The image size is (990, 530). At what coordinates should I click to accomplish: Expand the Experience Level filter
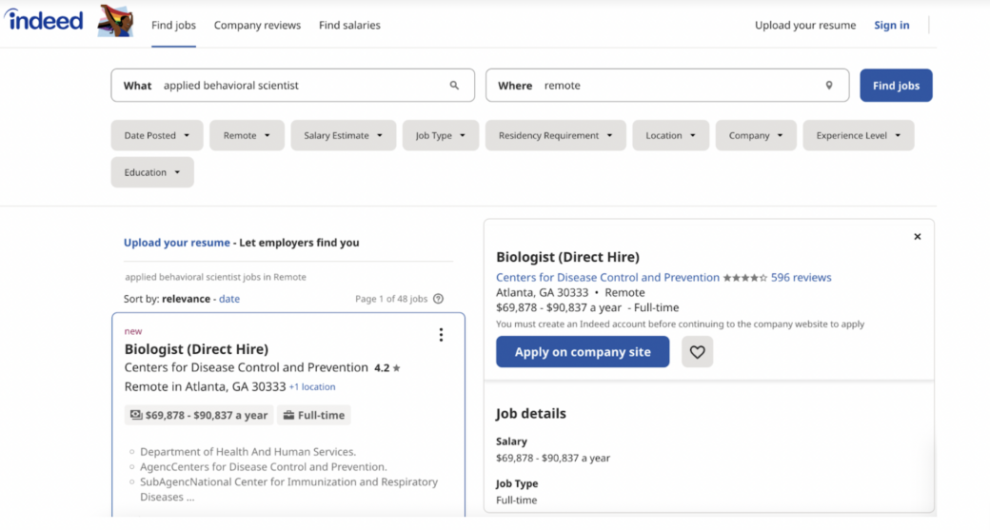tap(858, 135)
